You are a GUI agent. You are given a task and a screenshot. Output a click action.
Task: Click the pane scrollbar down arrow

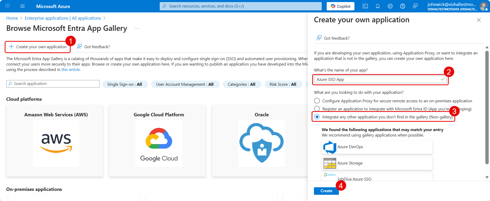[x=487, y=177]
